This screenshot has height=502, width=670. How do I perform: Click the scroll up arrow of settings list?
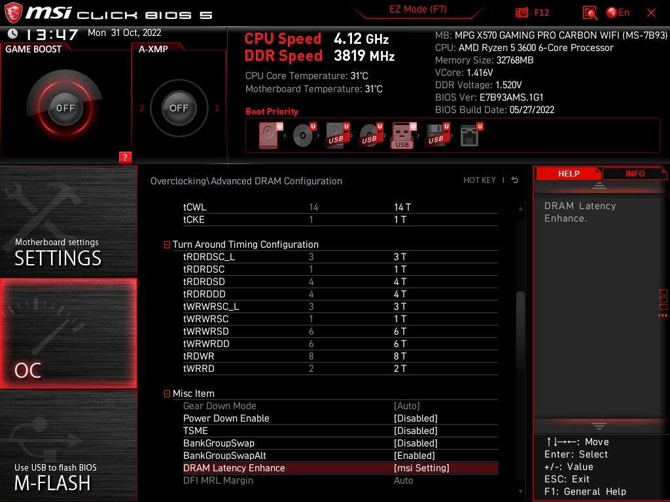coord(520,209)
